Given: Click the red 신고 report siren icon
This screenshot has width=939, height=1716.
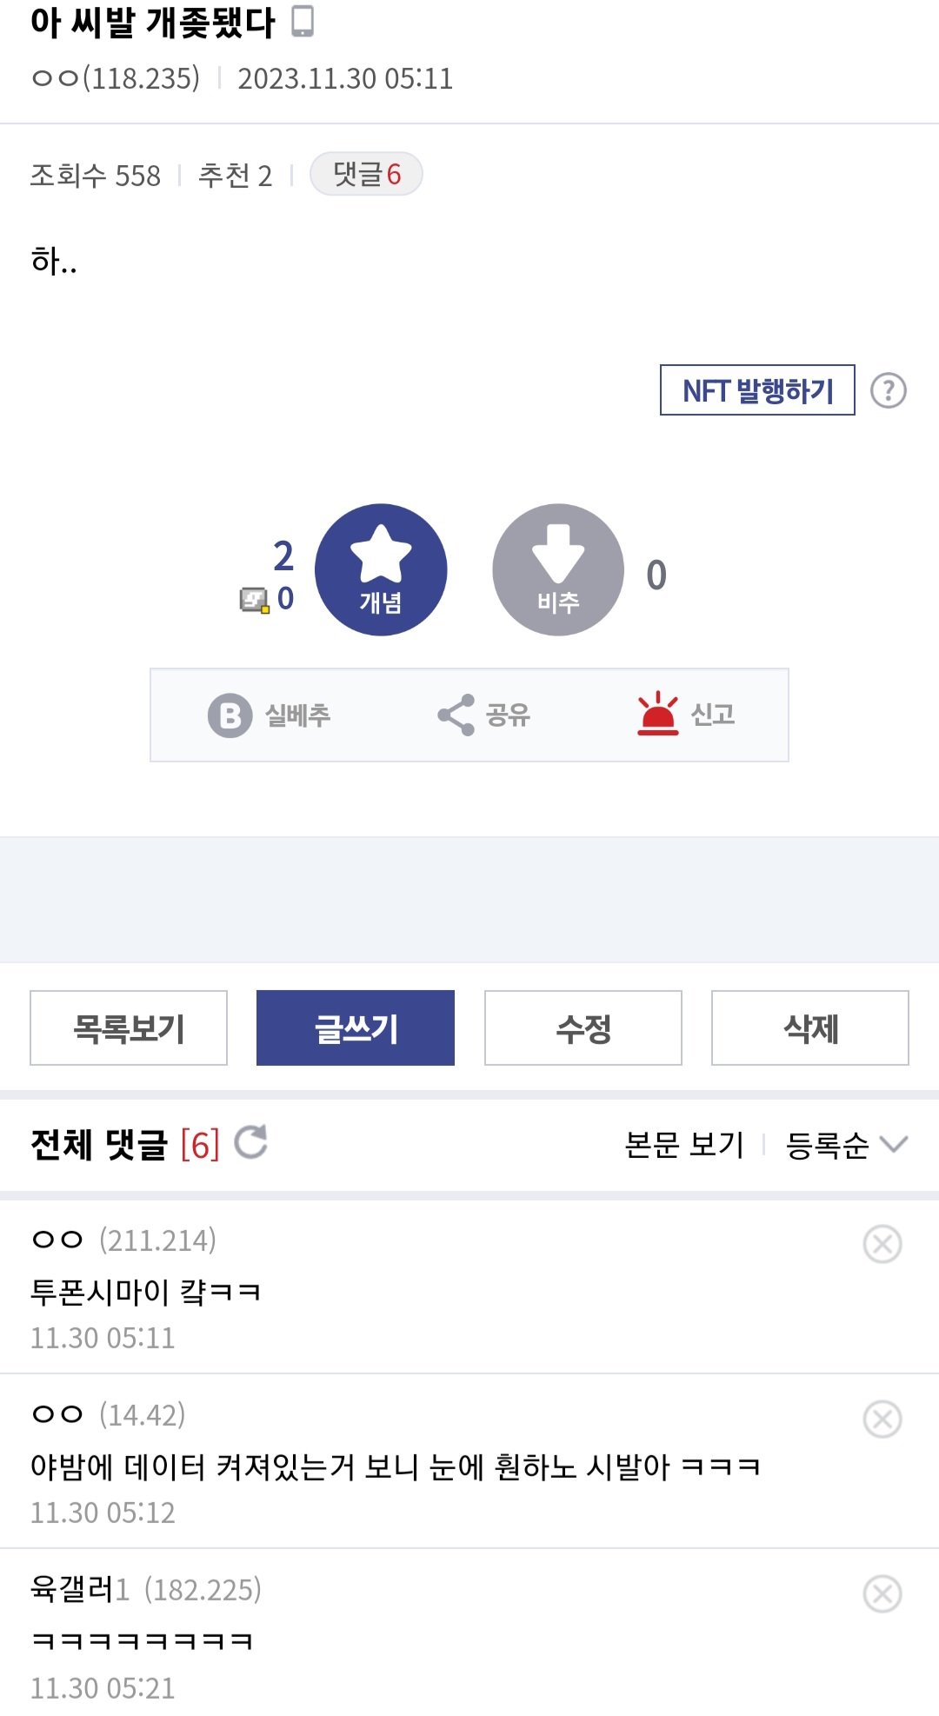Looking at the screenshot, I should (x=657, y=714).
